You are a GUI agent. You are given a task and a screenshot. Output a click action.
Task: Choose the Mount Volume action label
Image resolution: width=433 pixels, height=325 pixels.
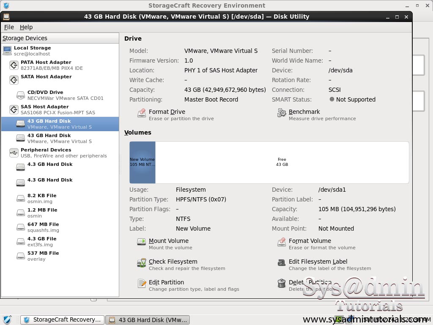point(168,241)
